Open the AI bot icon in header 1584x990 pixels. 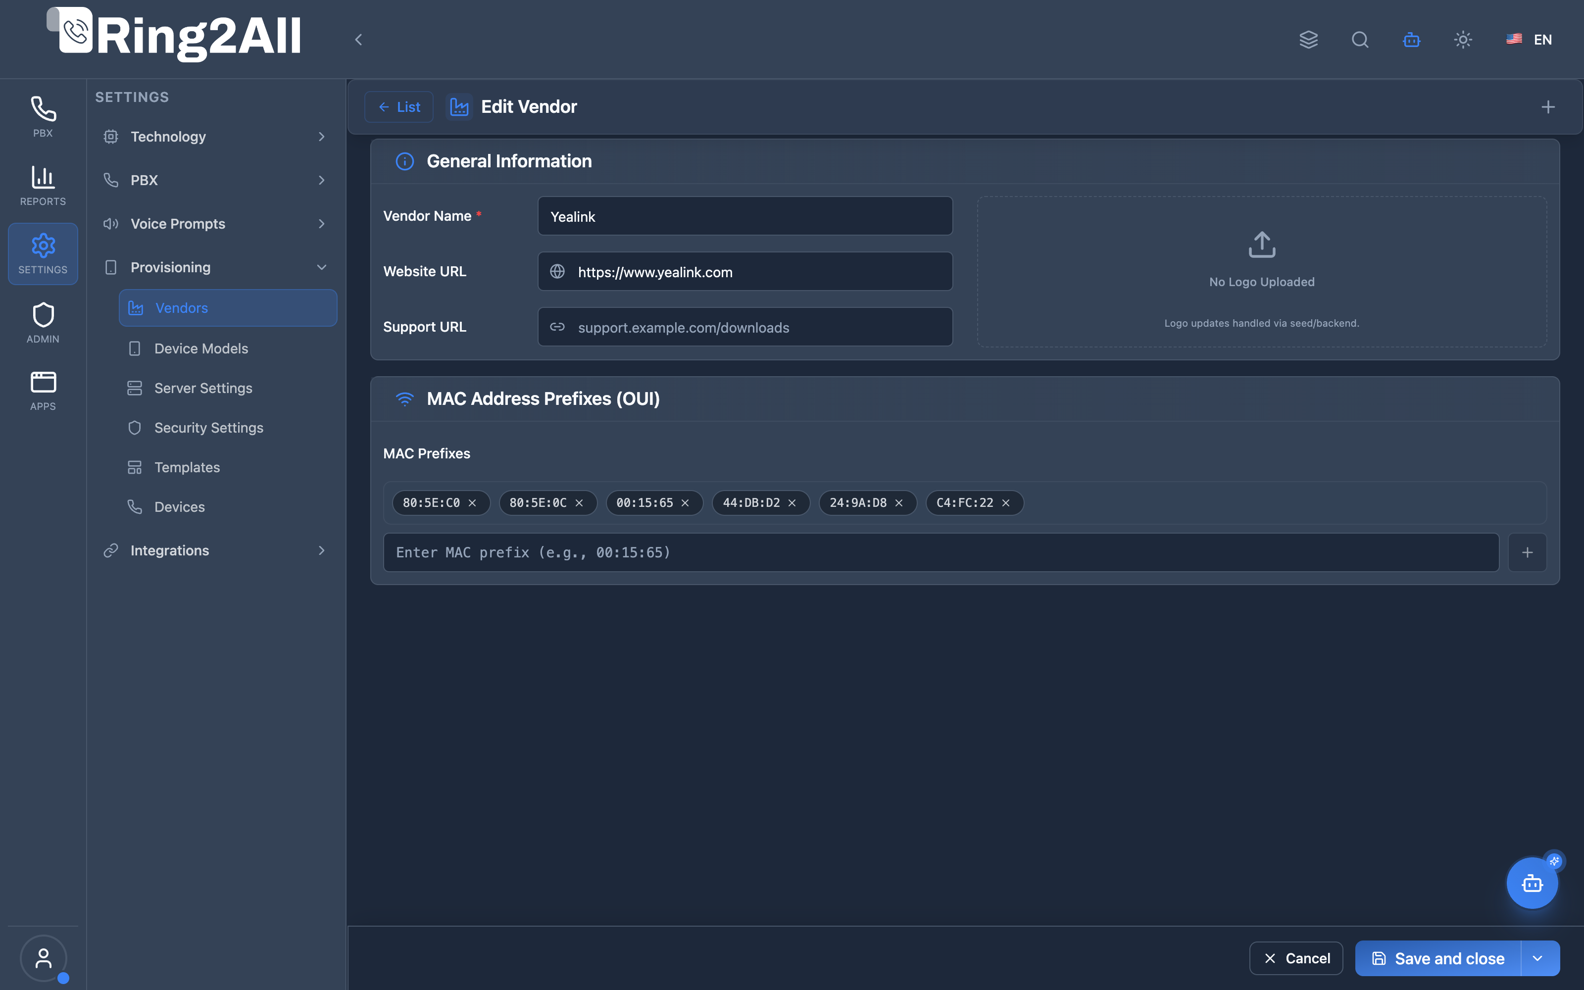[1412, 39]
